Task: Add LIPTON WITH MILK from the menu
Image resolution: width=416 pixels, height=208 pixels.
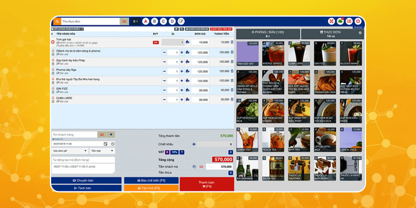Action: point(325,139)
